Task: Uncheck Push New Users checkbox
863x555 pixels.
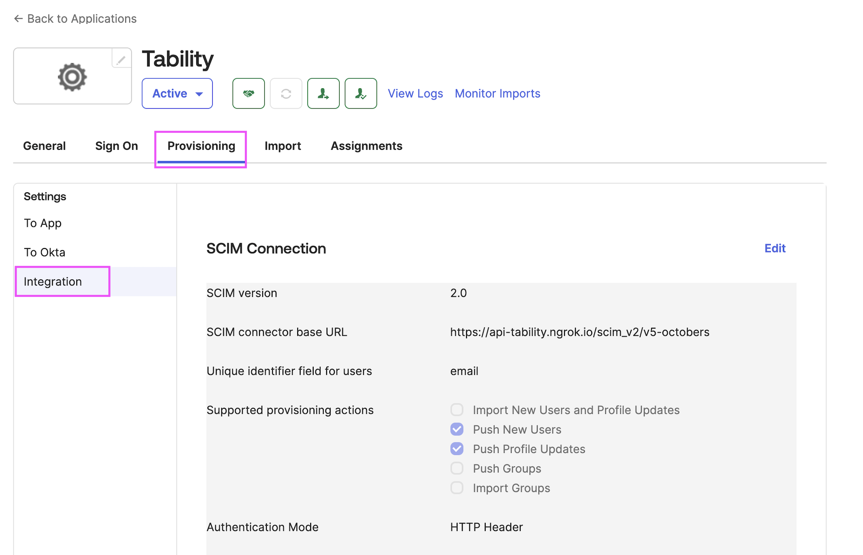Action: pos(457,429)
